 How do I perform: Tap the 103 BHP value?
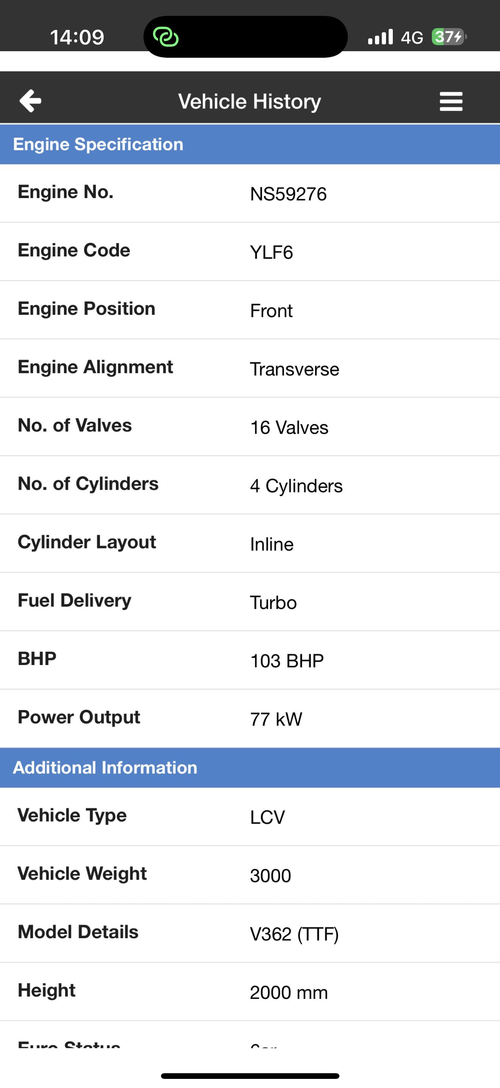[x=287, y=660]
